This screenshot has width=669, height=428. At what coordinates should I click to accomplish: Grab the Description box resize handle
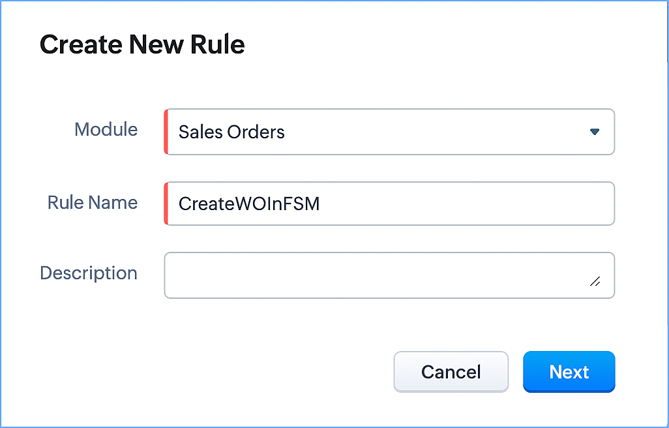(595, 281)
